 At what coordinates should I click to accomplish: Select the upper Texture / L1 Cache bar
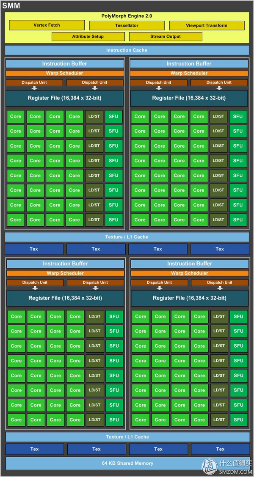127,237
